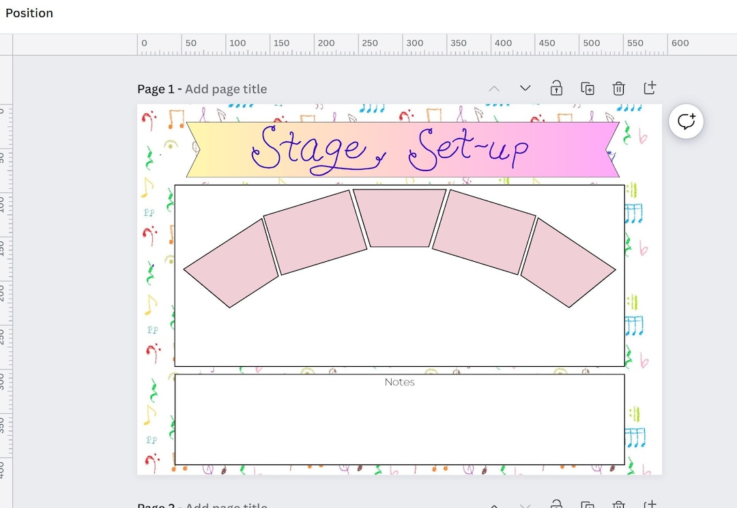
Task: Add a new page after Page 2
Action: [x=650, y=505]
